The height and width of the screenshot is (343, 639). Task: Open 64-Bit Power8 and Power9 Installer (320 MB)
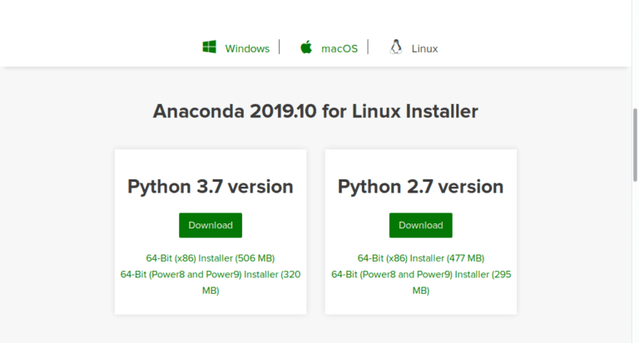pyautogui.click(x=211, y=282)
